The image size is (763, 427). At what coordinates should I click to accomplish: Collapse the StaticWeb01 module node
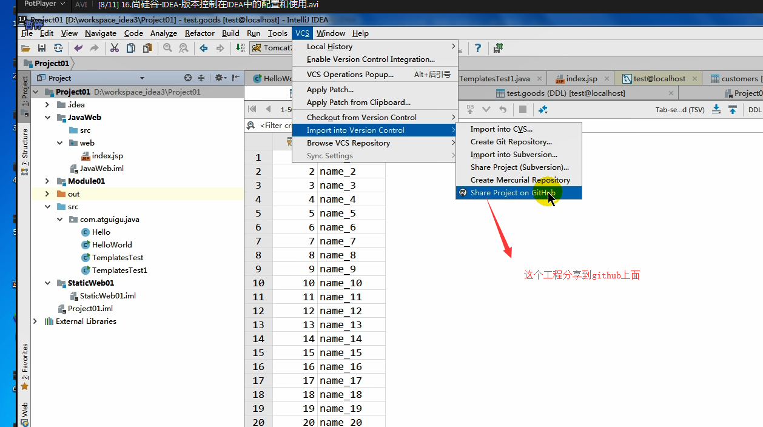click(x=47, y=283)
